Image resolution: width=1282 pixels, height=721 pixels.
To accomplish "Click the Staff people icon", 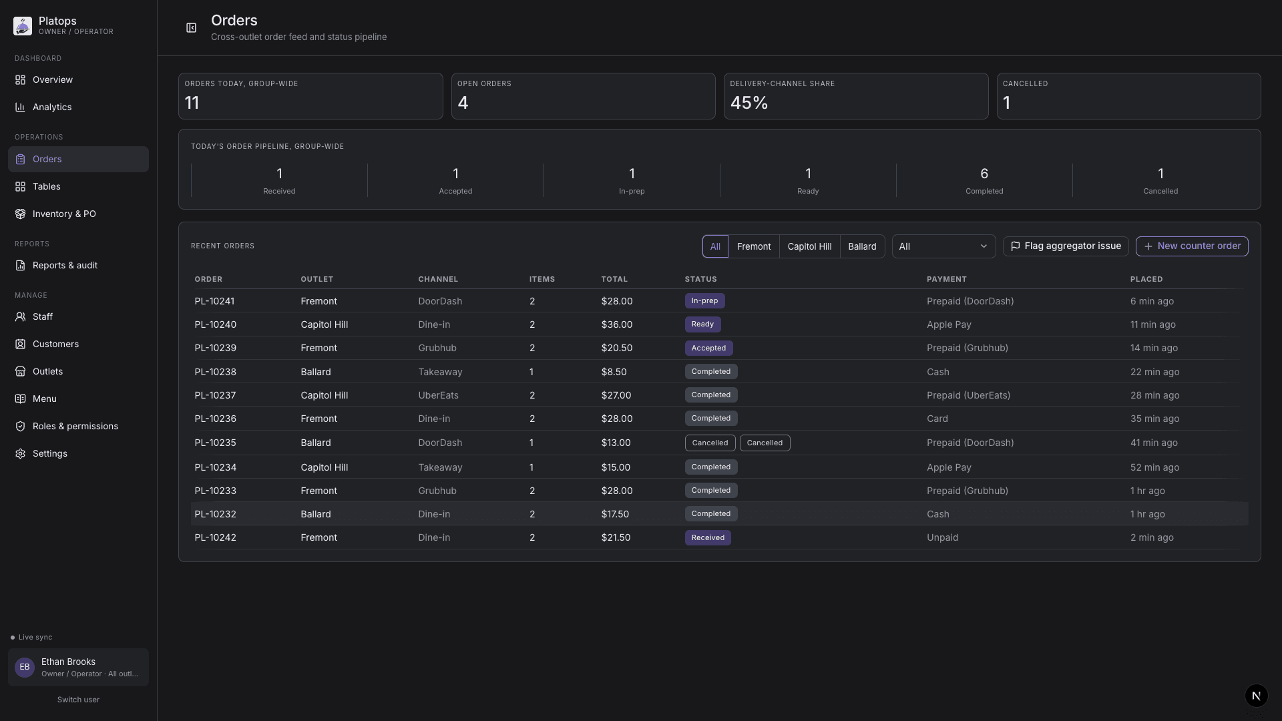I will 20,317.
